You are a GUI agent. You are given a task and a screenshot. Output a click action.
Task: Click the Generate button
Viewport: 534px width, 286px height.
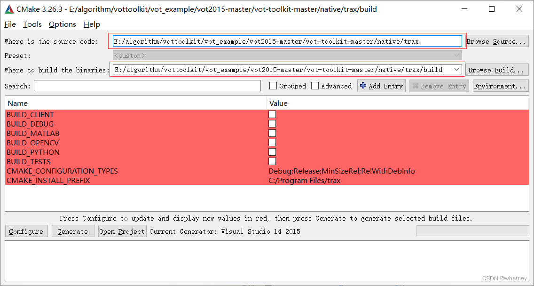[x=73, y=231]
